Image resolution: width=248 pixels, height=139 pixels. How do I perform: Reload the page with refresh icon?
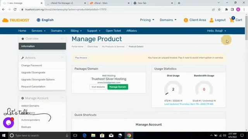(x=15, y=9)
